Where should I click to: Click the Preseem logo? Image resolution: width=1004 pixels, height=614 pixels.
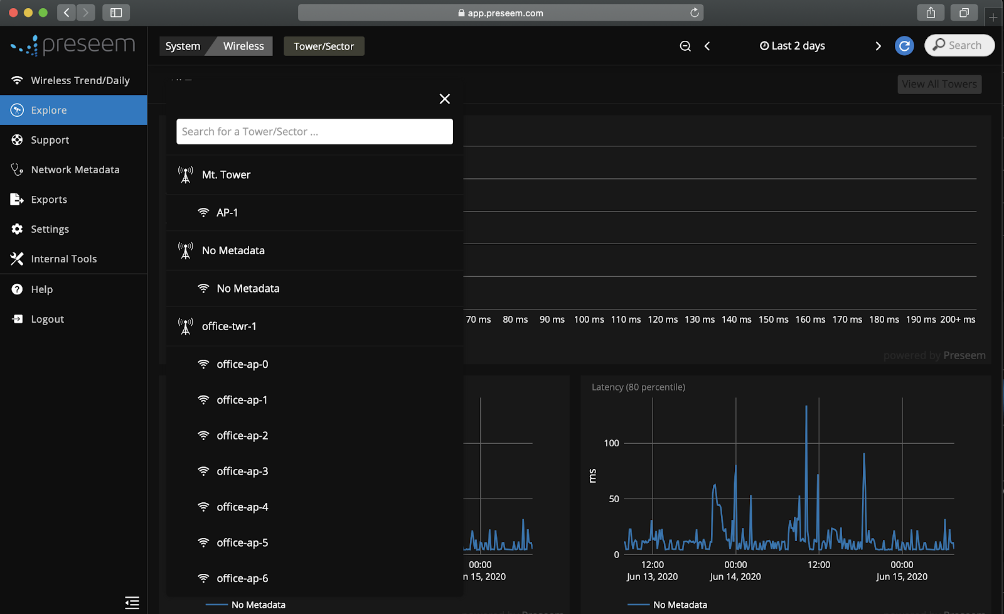(x=73, y=45)
